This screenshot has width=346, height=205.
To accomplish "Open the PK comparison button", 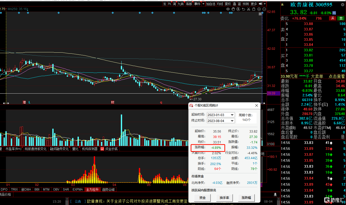I will 170,4.
